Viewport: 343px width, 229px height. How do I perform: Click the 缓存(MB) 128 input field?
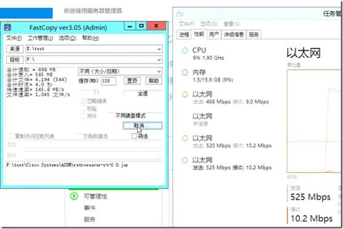109,81
